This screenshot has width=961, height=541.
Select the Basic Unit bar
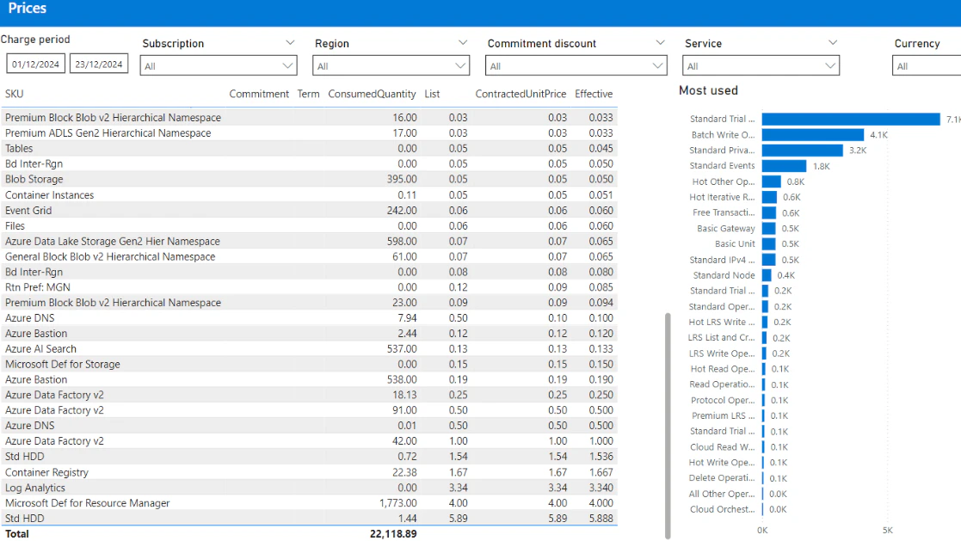[768, 244]
